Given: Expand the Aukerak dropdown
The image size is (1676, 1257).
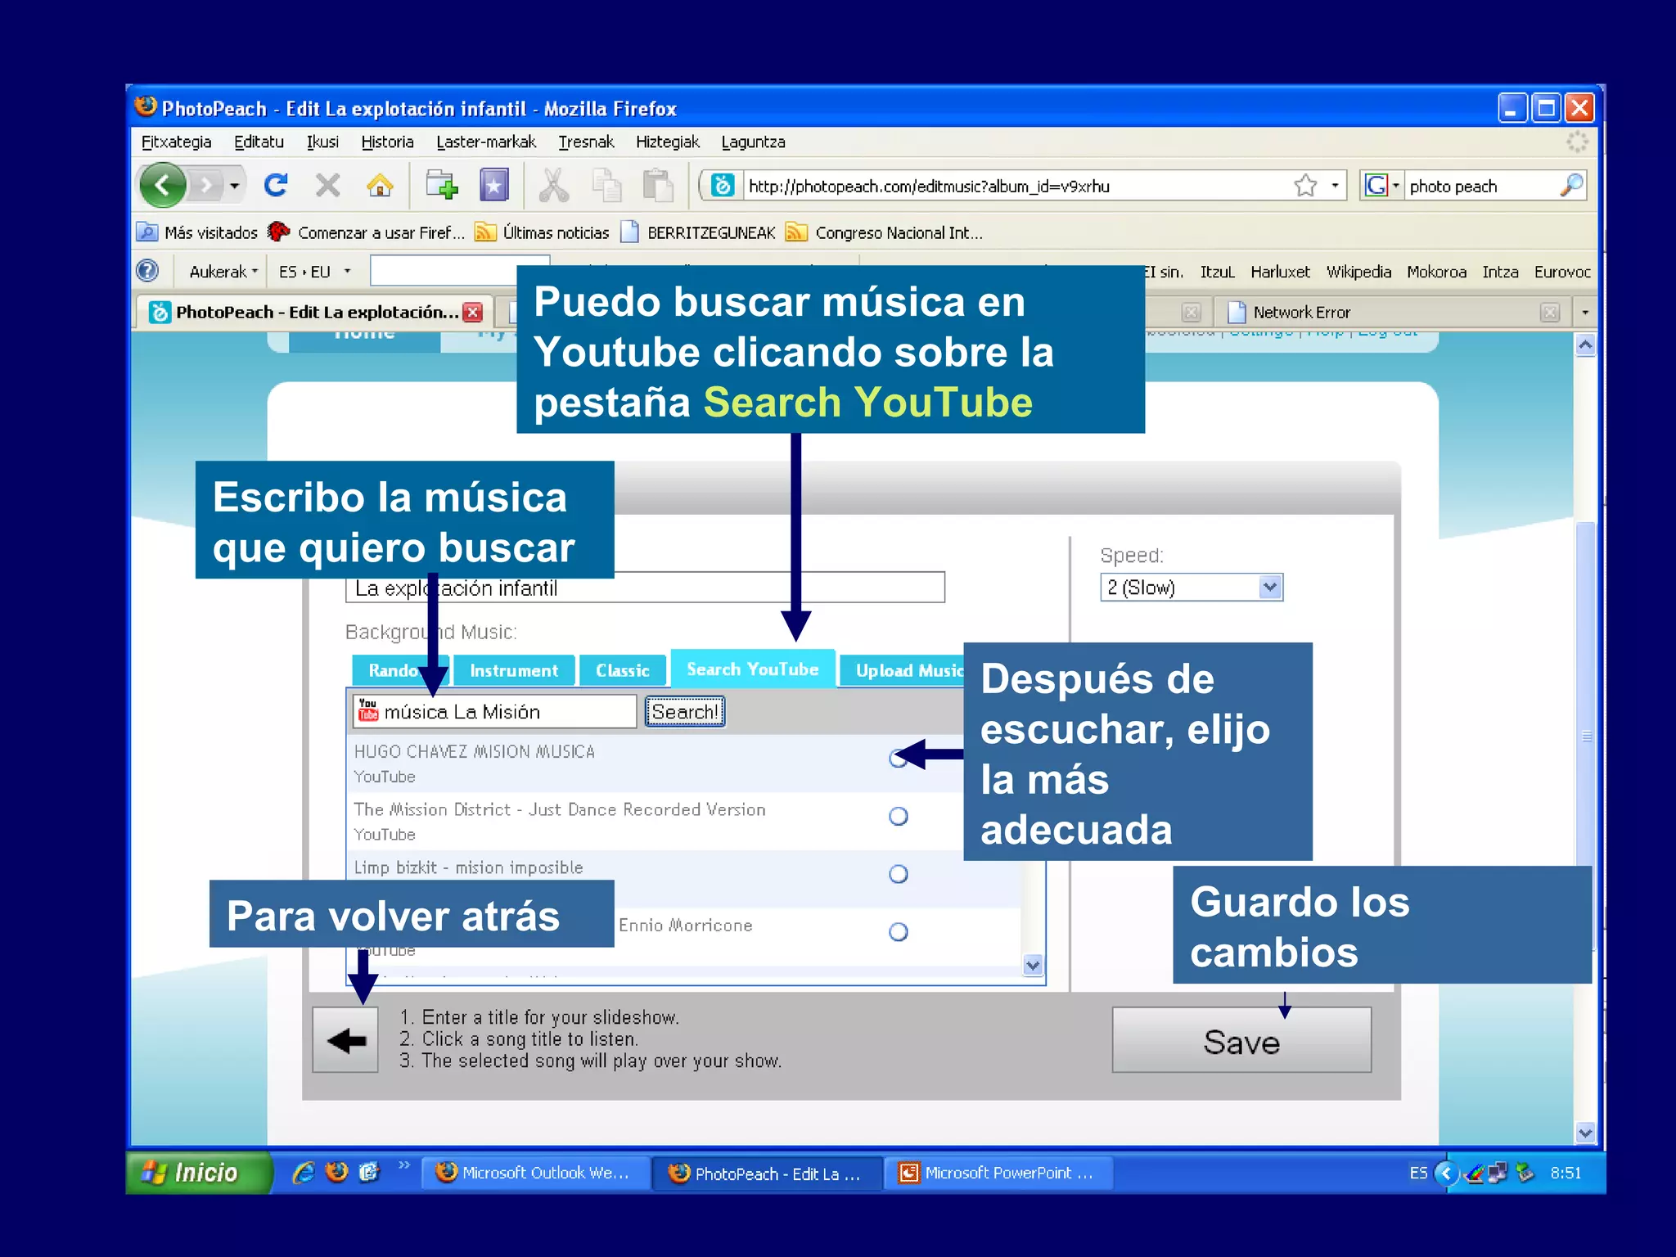Looking at the screenshot, I should [x=223, y=272].
